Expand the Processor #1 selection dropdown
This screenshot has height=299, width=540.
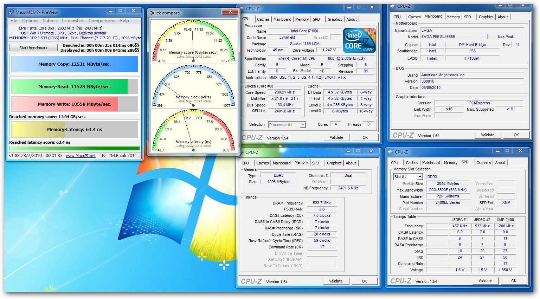pyautogui.click(x=302, y=125)
